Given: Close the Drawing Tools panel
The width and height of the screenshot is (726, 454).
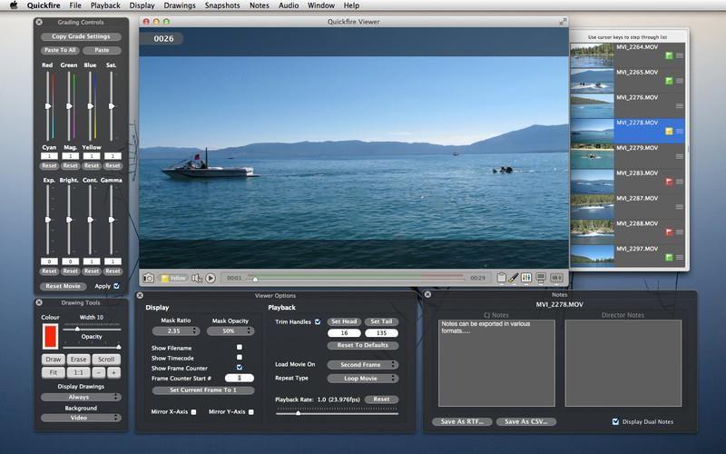Looking at the screenshot, I should click(39, 302).
